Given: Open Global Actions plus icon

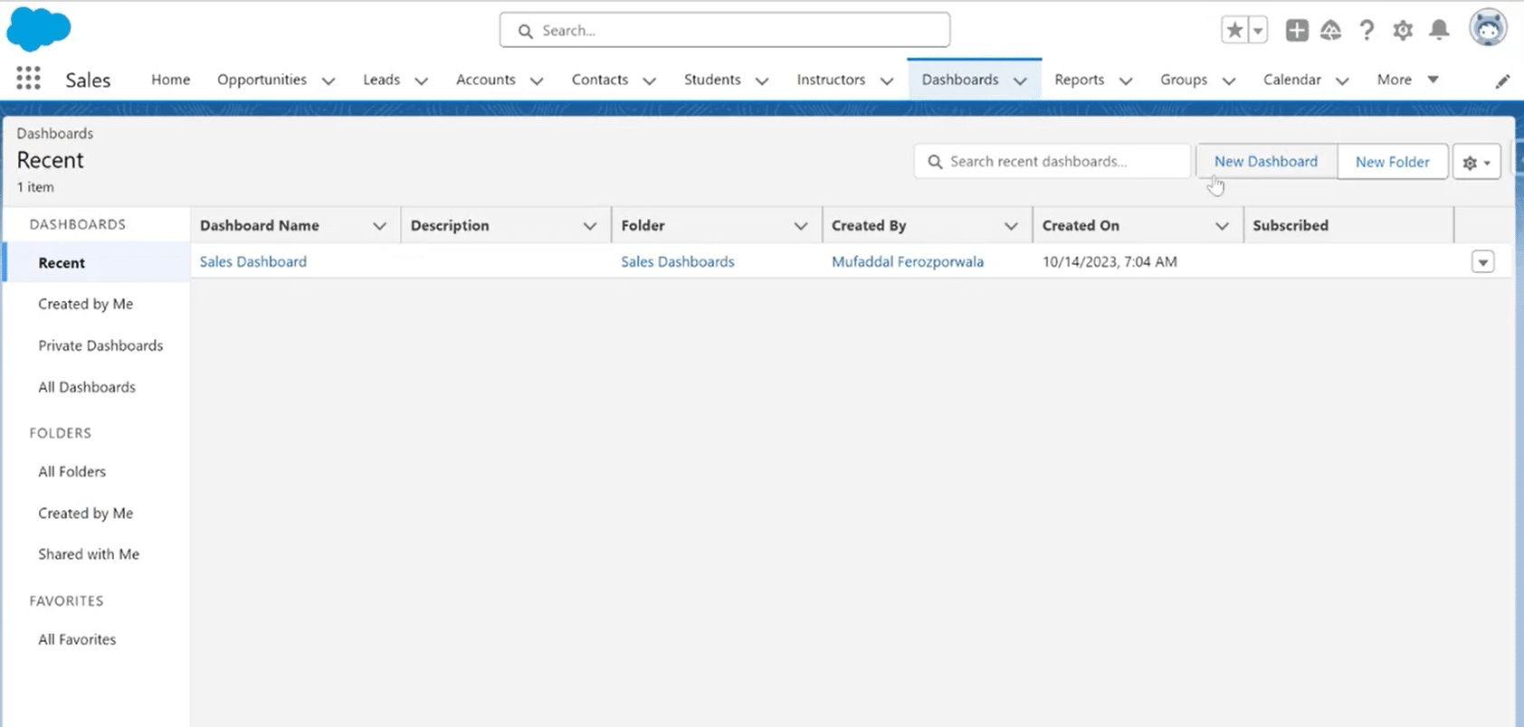Looking at the screenshot, I should 1297,30.
